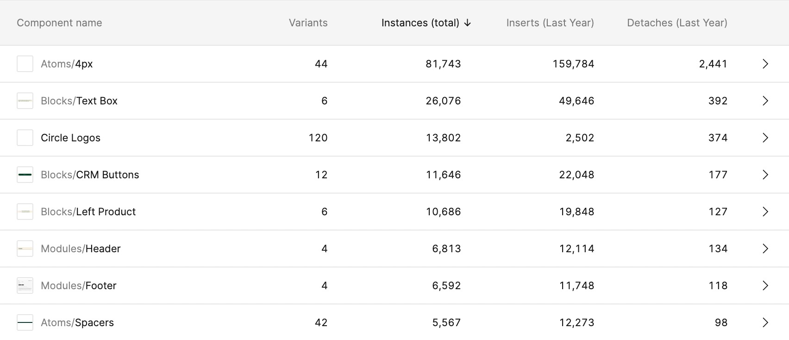
Task: Click the Modules/Footer component thumbnail
Action: coord(25,285)
